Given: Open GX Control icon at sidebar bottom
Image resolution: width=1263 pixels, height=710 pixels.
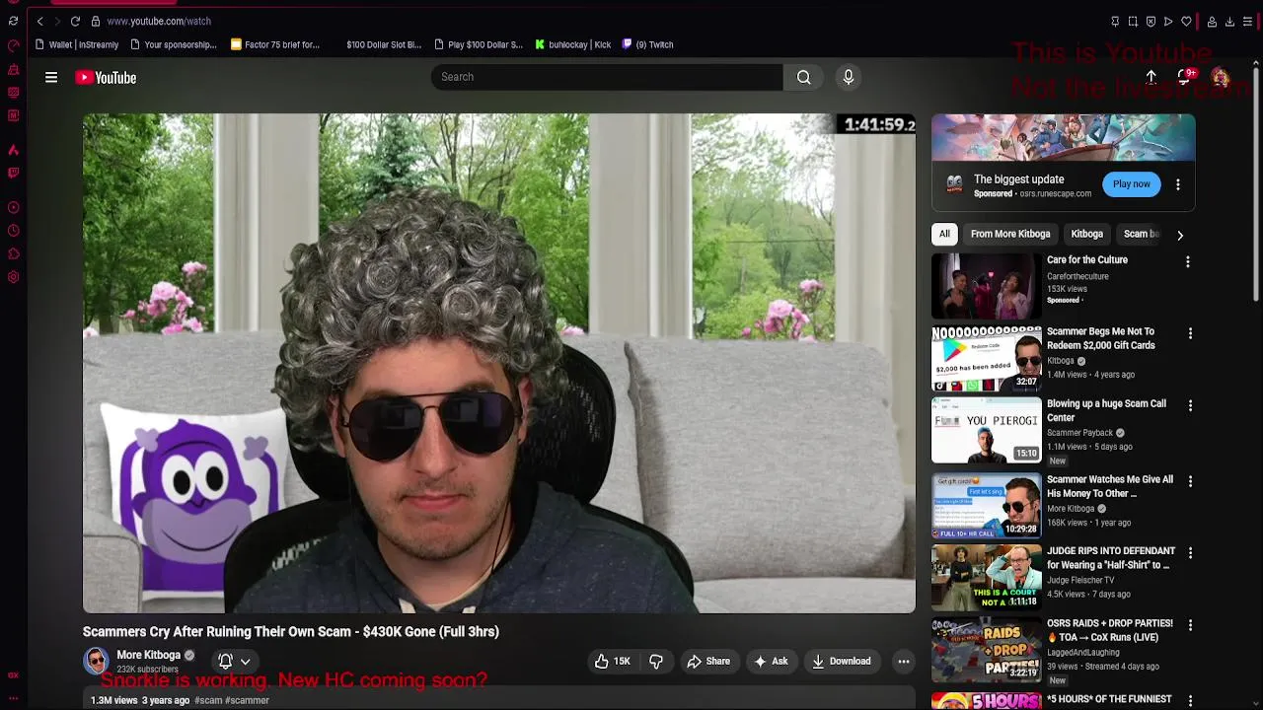Looking at the screenshot, I should coord(13,675).
